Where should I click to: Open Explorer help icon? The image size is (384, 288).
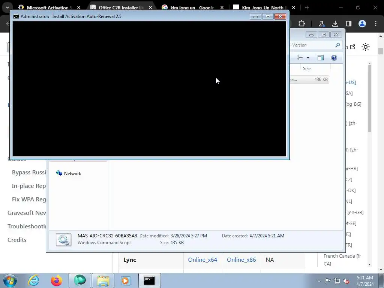(x=334, y=57)
